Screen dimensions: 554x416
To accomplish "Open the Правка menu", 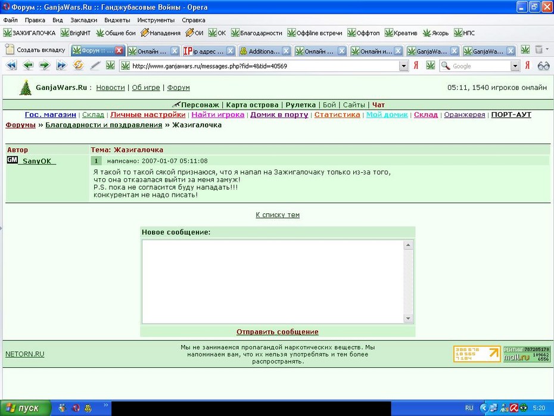I will pos(35,20).
